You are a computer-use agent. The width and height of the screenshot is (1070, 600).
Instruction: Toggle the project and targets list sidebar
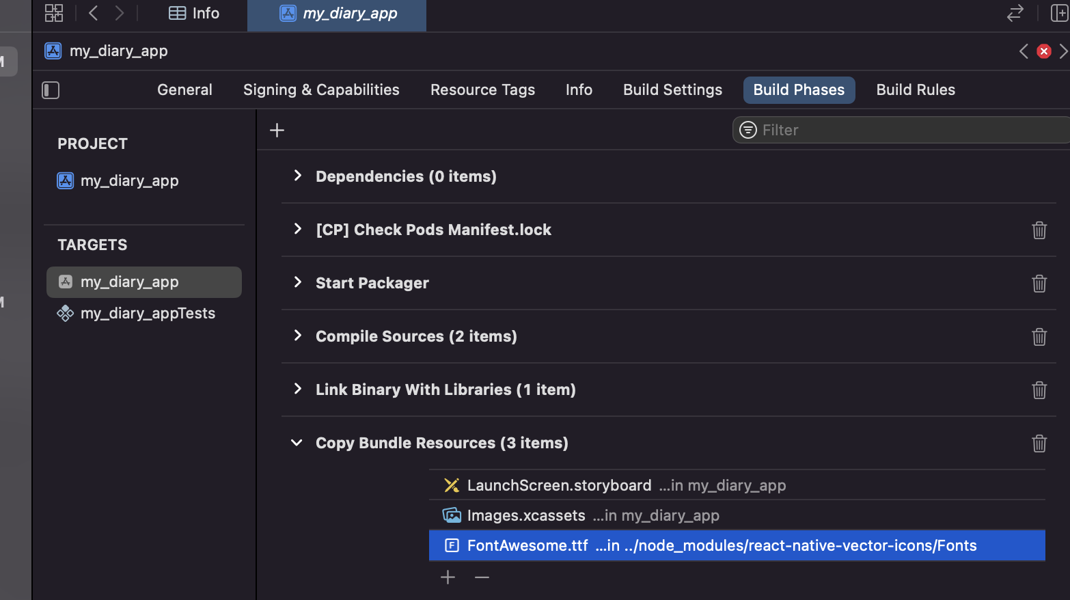pyautogui.click(x=51, y=90)
